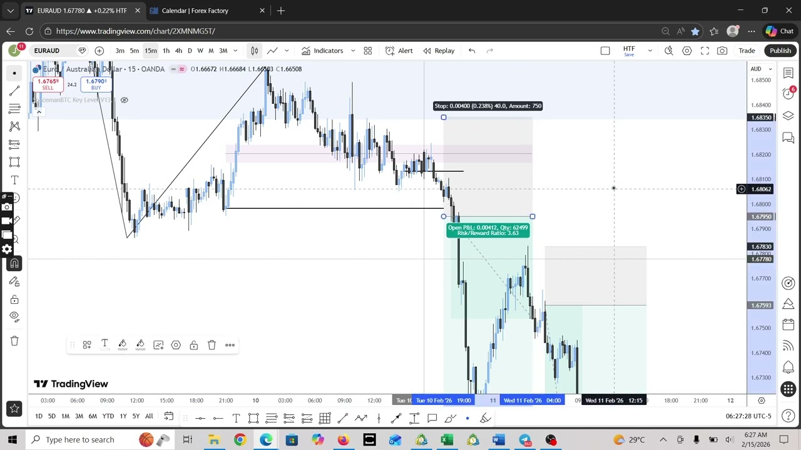Add a symbol to compare with plus icon
The width and height of the screenshot is (801, 450).
[99, 51]
